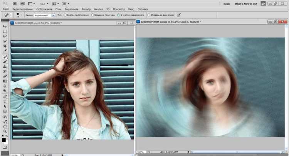This screenshot has width=289, height=156.
Task: Select the Lasso tool
Action: click(x=5, y=36)
